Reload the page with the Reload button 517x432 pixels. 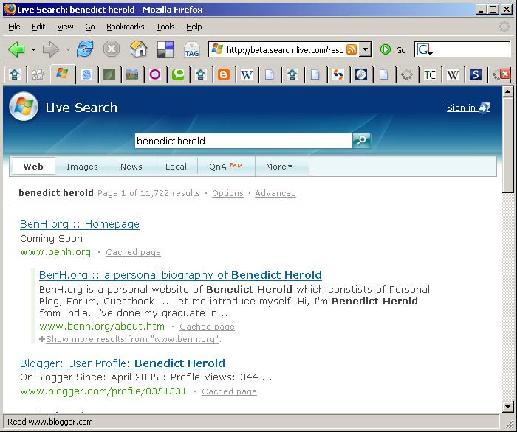[x=85, y=49]
